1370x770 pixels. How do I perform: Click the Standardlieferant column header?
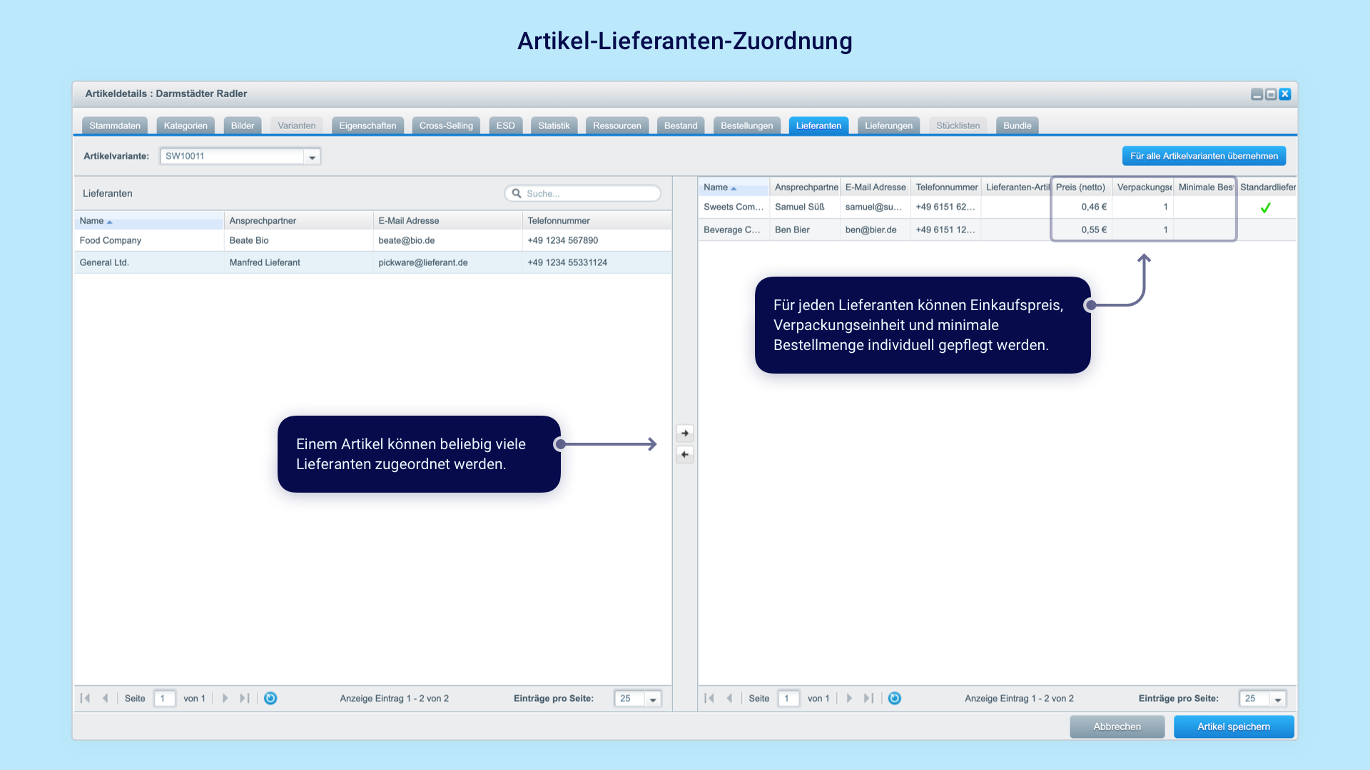click(x=1267, y=188)
